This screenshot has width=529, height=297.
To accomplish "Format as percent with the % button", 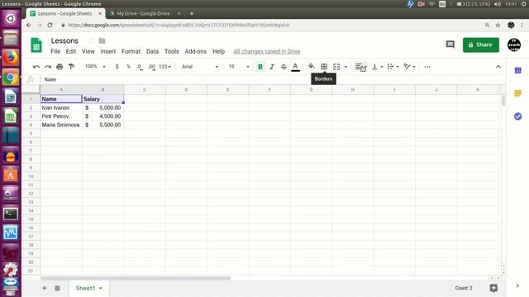I will coord(128,67).
